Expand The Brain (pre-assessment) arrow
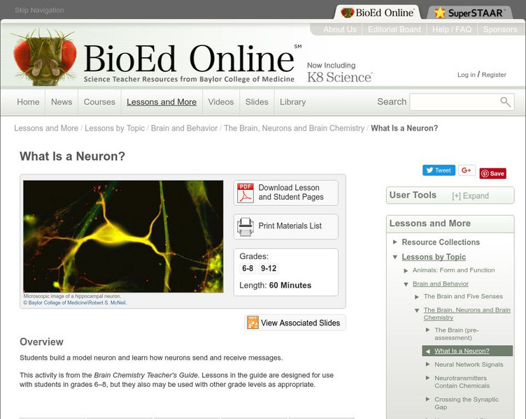The width and height of the screenshot is (526, 419). coord(427,330)
